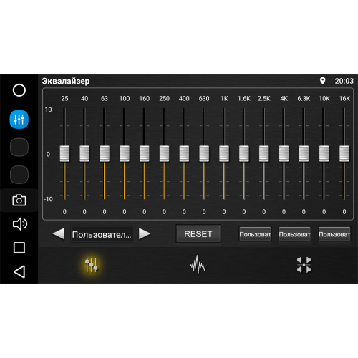Tap the home circle icon in sidebar
Screen dimensions: 358x358
[x=19, y=90]
